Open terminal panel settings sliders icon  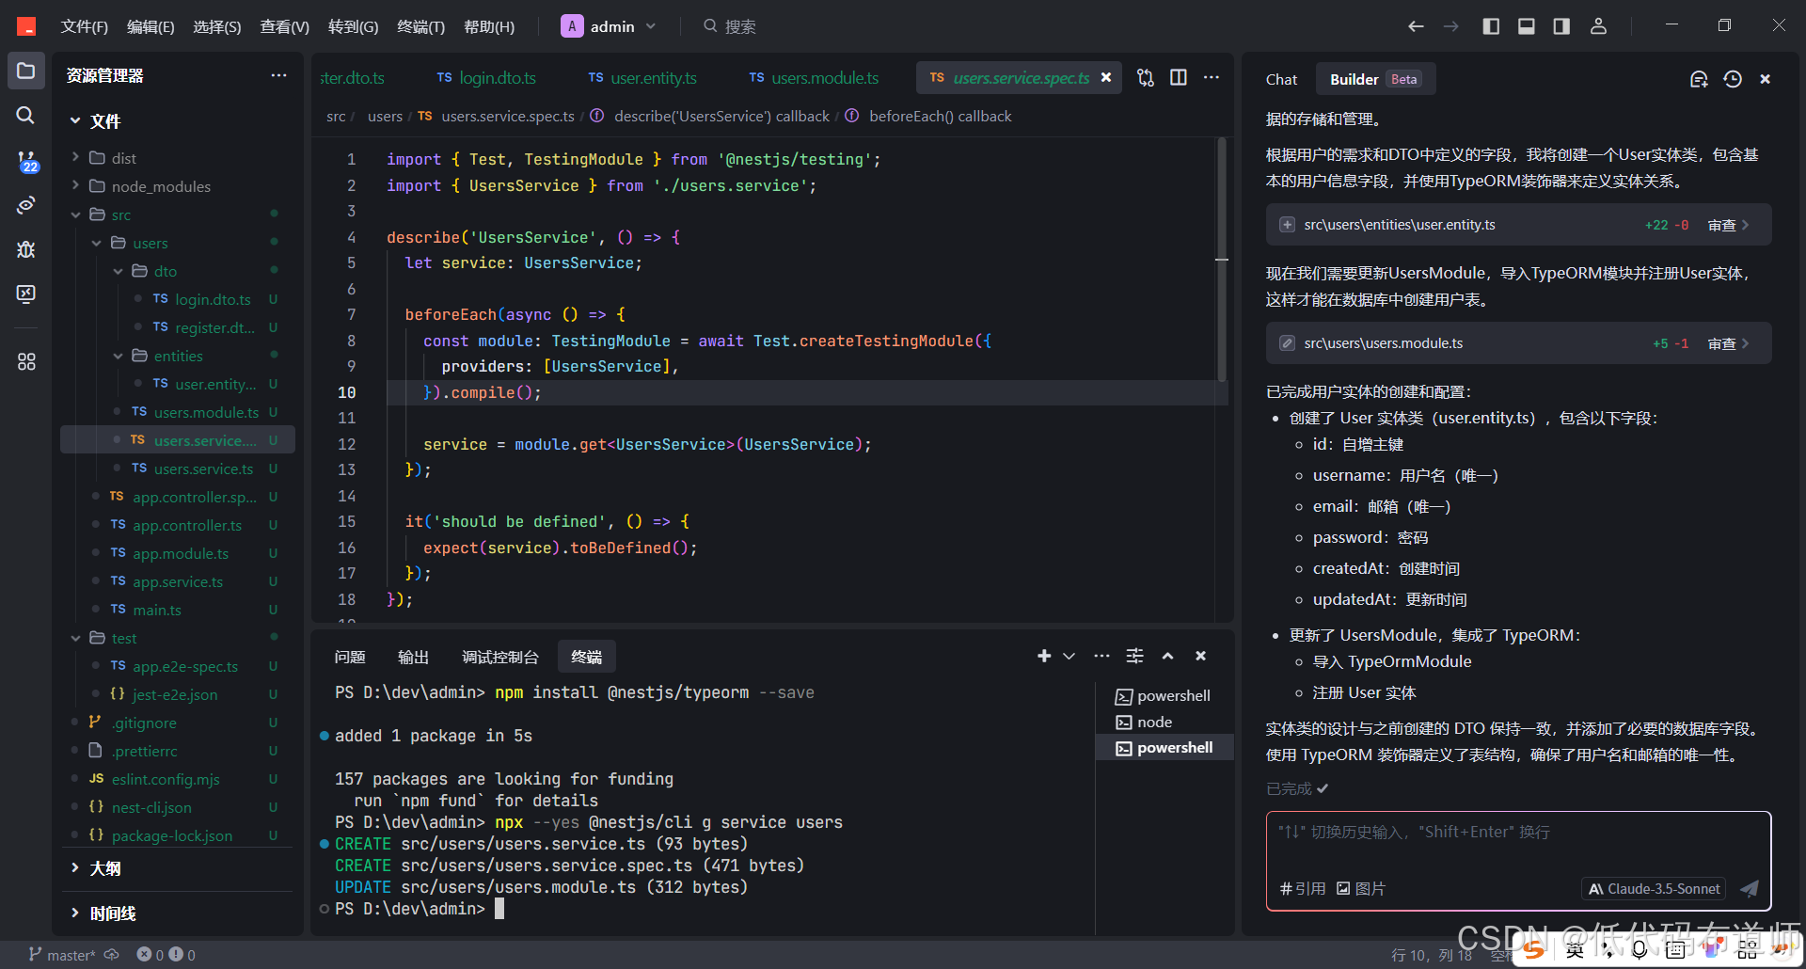(1135, 656)
